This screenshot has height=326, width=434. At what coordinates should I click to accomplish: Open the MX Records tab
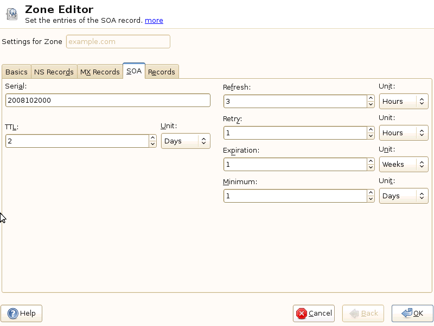[100, 72]
